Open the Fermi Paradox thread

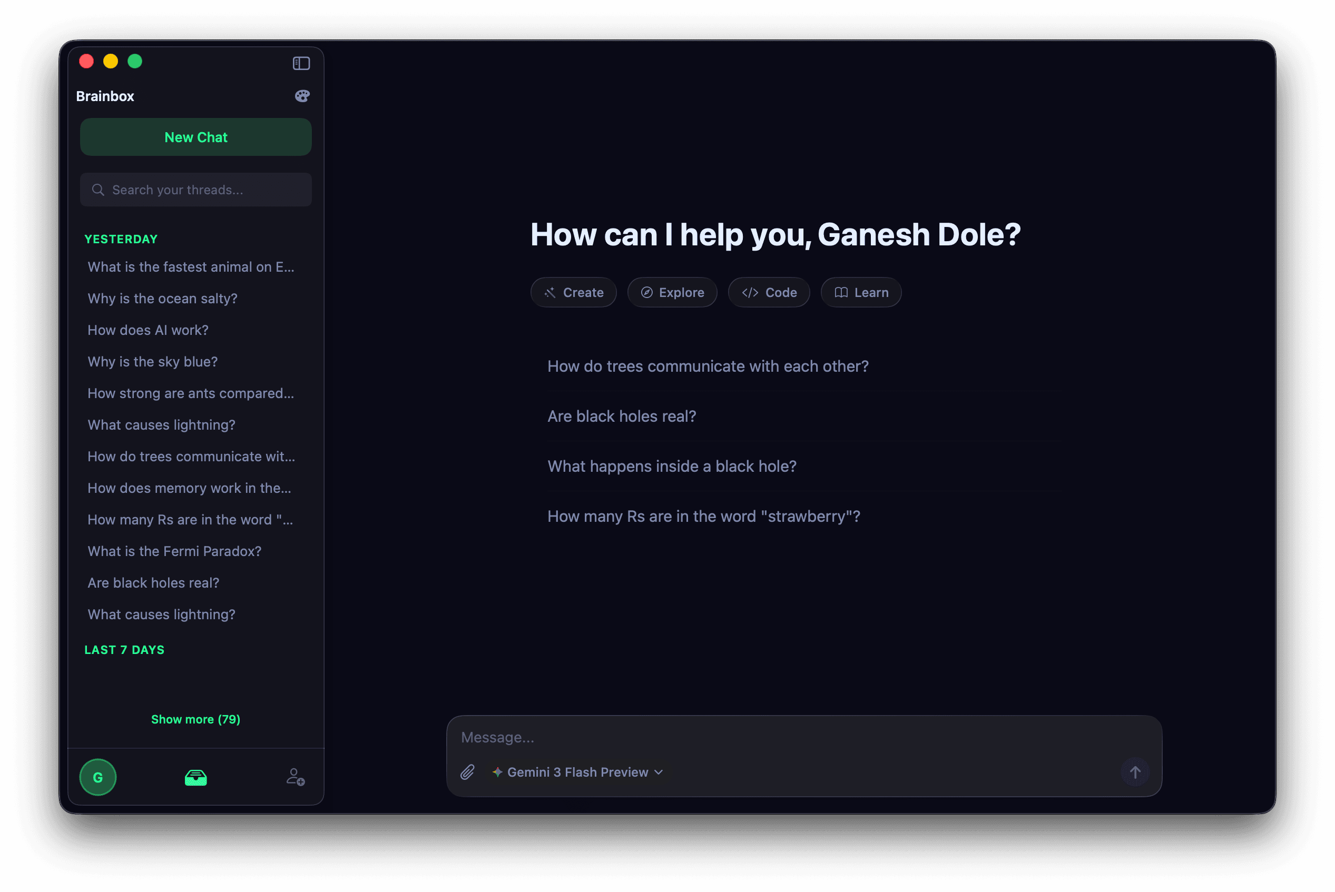coord(175,551)
